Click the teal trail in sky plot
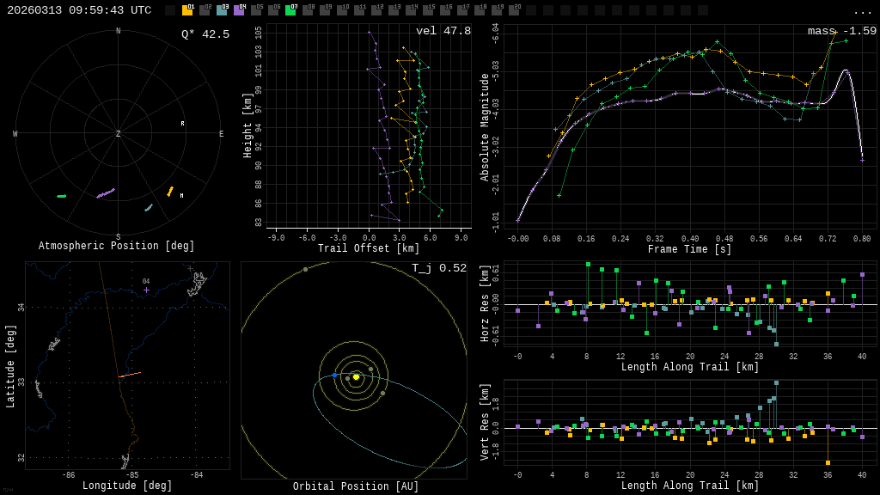The height and width of the screenshot is (495, 880). (x=149, y=207)
